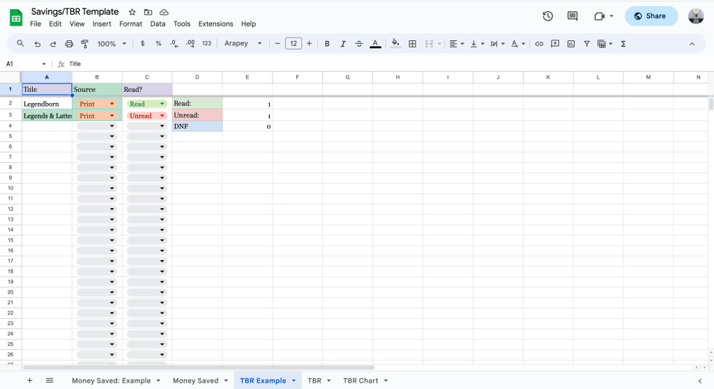The width and height of the screenshot is (714, 389).
Task: Star the Savings/TBR Template document
Action: (x=132, y=13)
